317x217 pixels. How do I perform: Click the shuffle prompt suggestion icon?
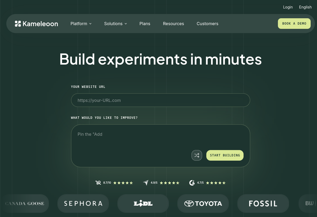[x=197, y=155]
